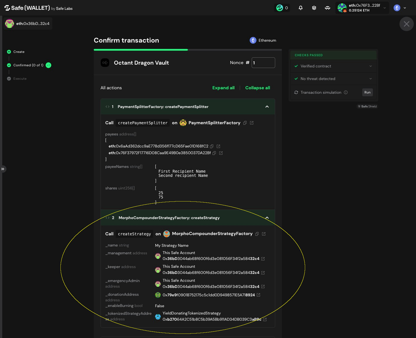416x338 pixels.
Task: Edit the Nonce input field
Action: tap(263, 63)
